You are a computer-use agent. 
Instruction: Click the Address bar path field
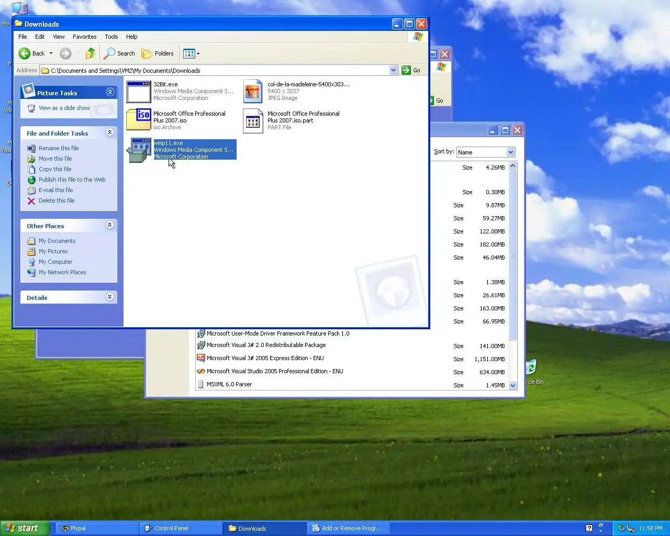[x=219, y=70]
